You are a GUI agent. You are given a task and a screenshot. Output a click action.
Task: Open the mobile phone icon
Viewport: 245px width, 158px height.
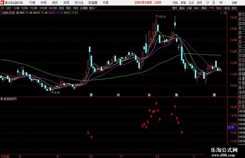[x=214, y=3]
